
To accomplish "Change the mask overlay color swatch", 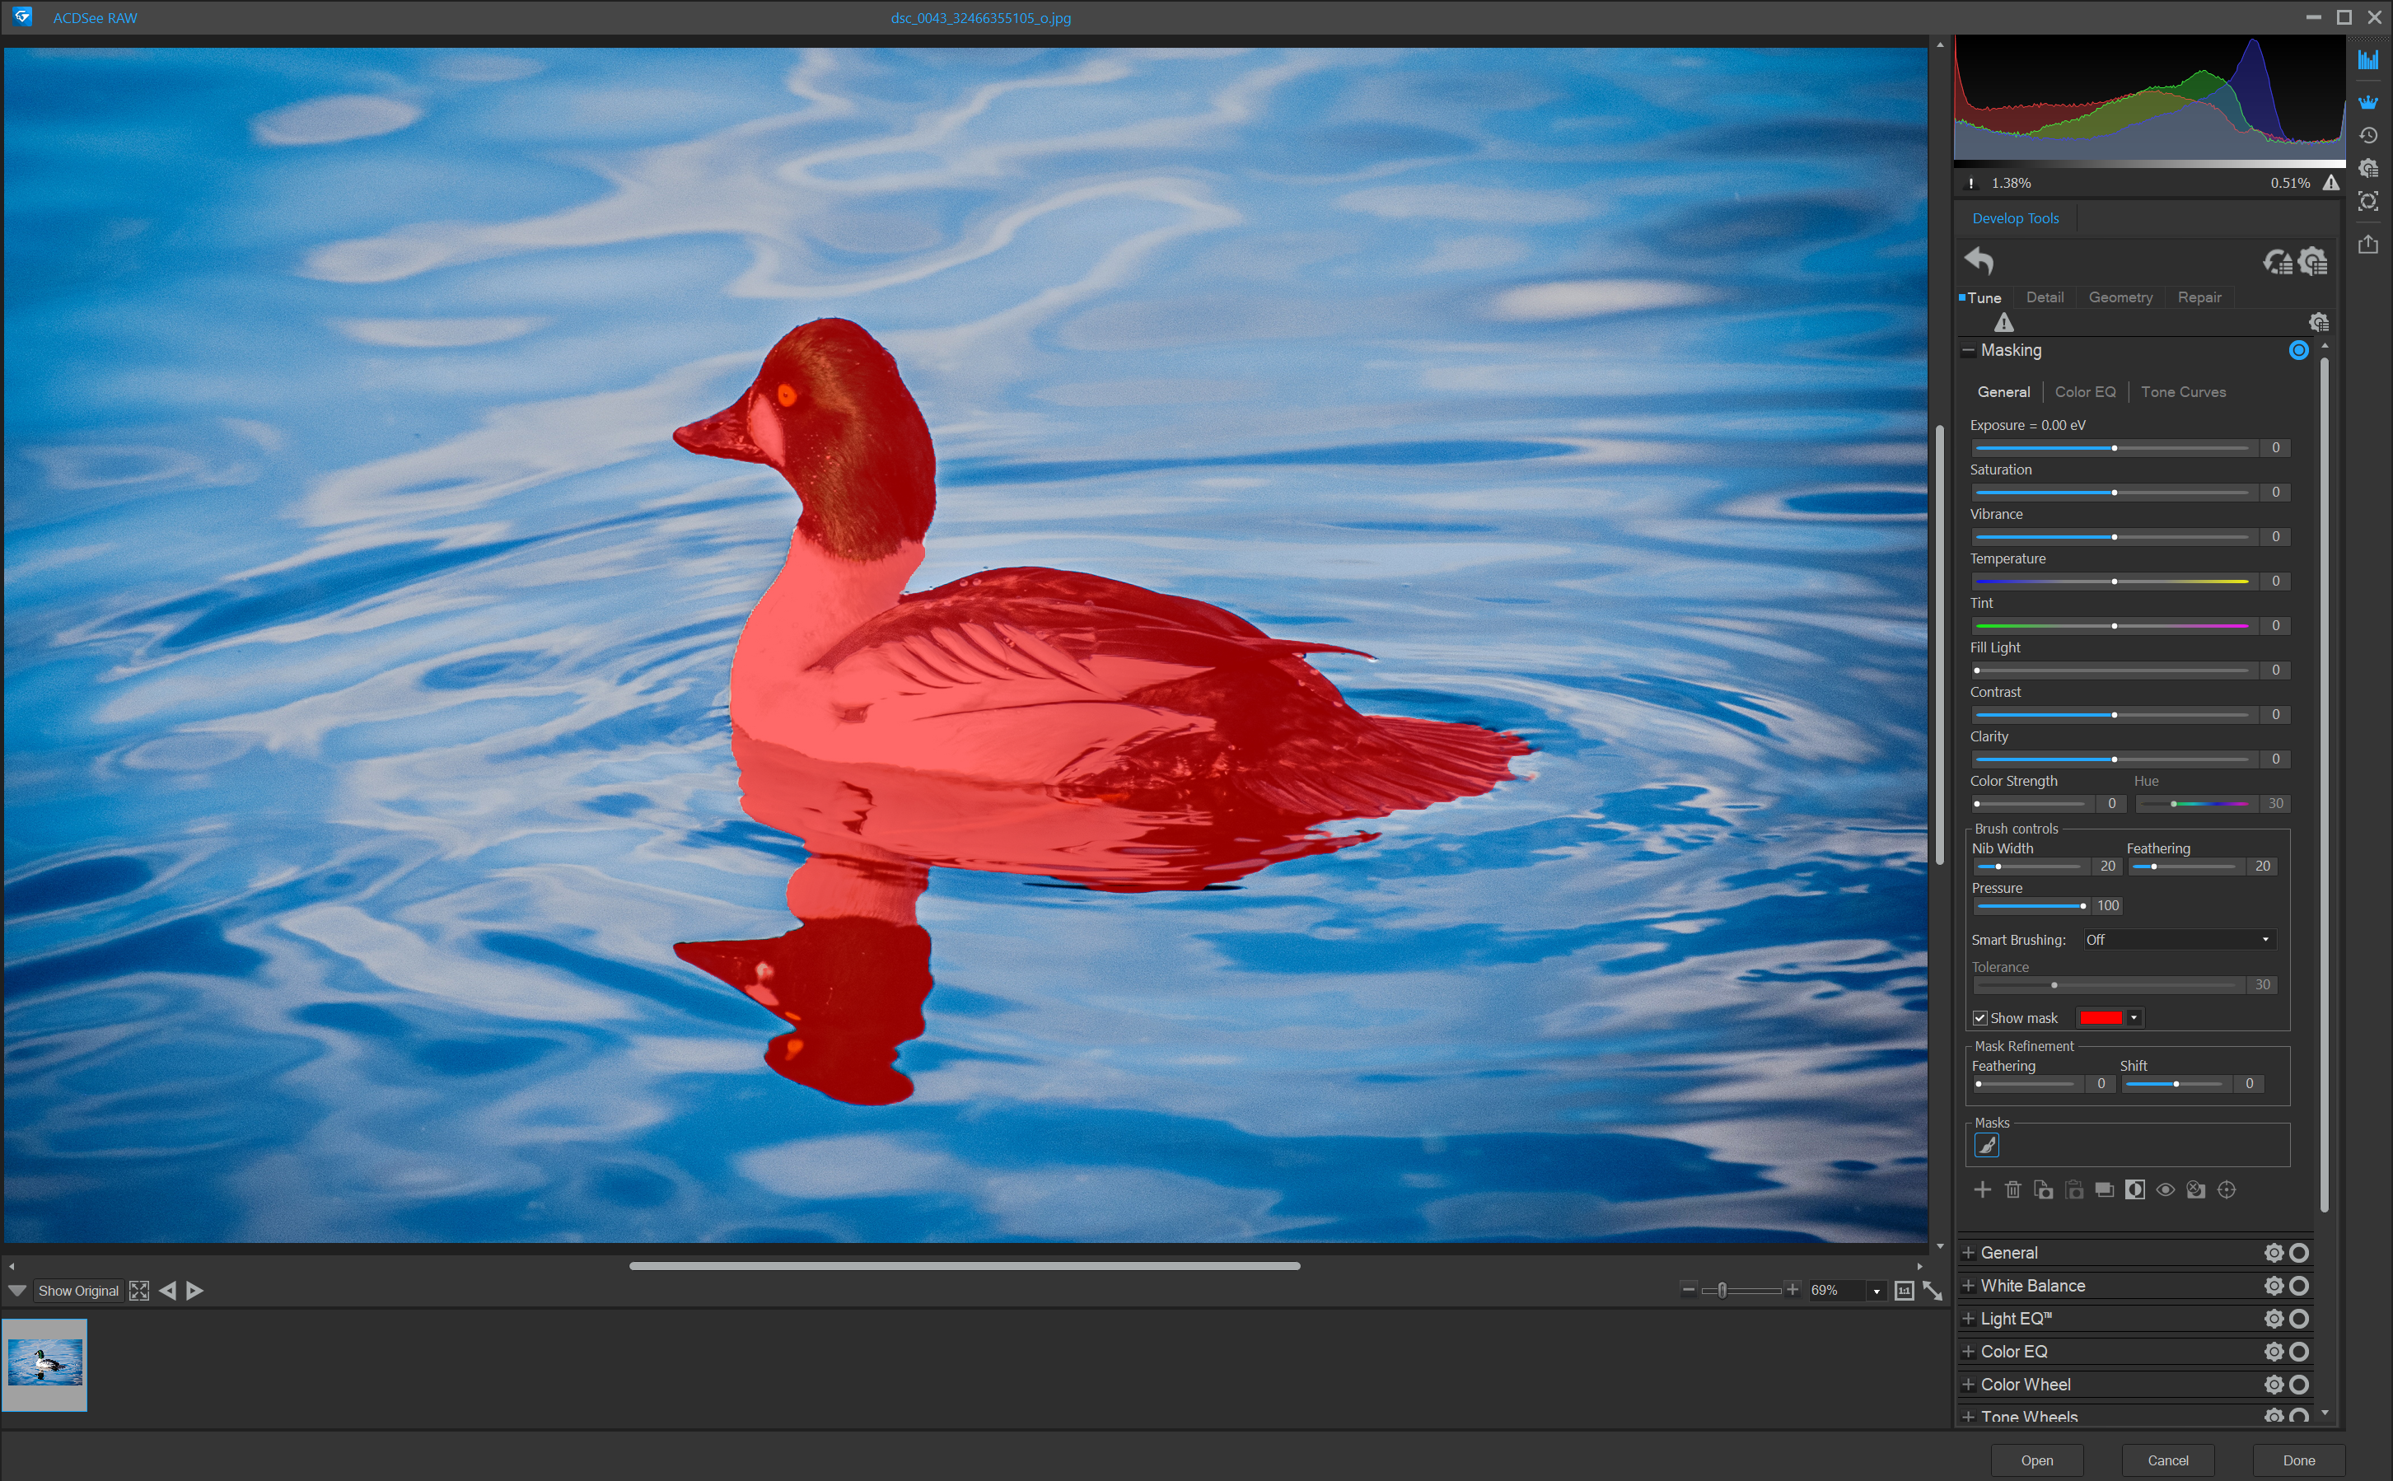I will pyautogui.click(x=2102, y=1018).
